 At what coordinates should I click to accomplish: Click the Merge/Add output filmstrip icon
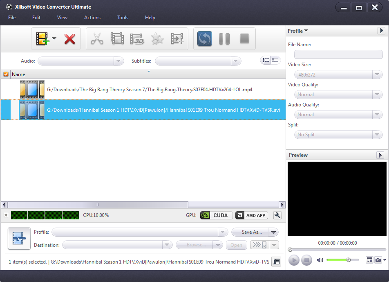pyautogui.click(x=177, y=38)
